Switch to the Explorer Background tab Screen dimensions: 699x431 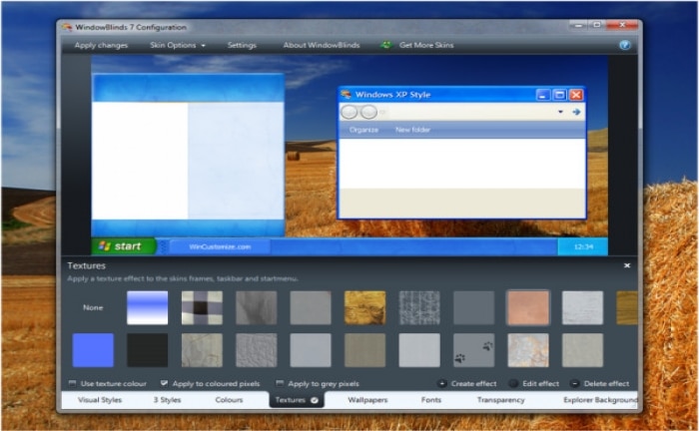pos(600,400)
